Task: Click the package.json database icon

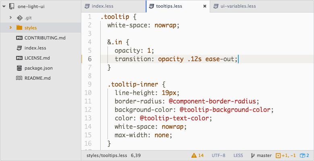Action: (19, 68)
